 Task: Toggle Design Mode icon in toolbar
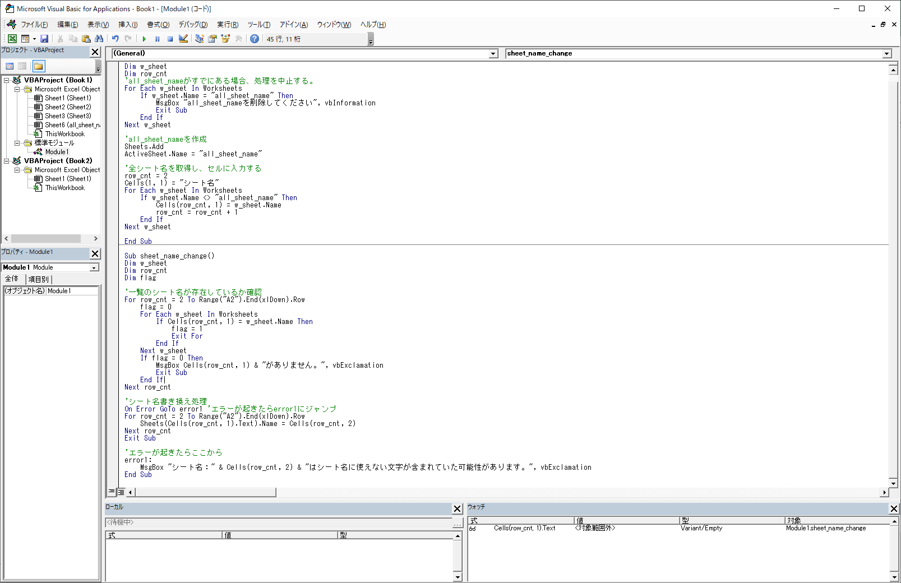click(x=183, y=39)
